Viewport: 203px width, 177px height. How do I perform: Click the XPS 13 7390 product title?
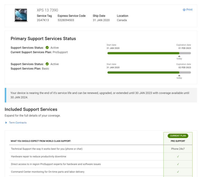[x=47, y=10]
